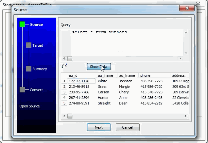Click the first name cell Anne
Image resolution: width=208 pixels, height=143 pixels.
(128, 98)
